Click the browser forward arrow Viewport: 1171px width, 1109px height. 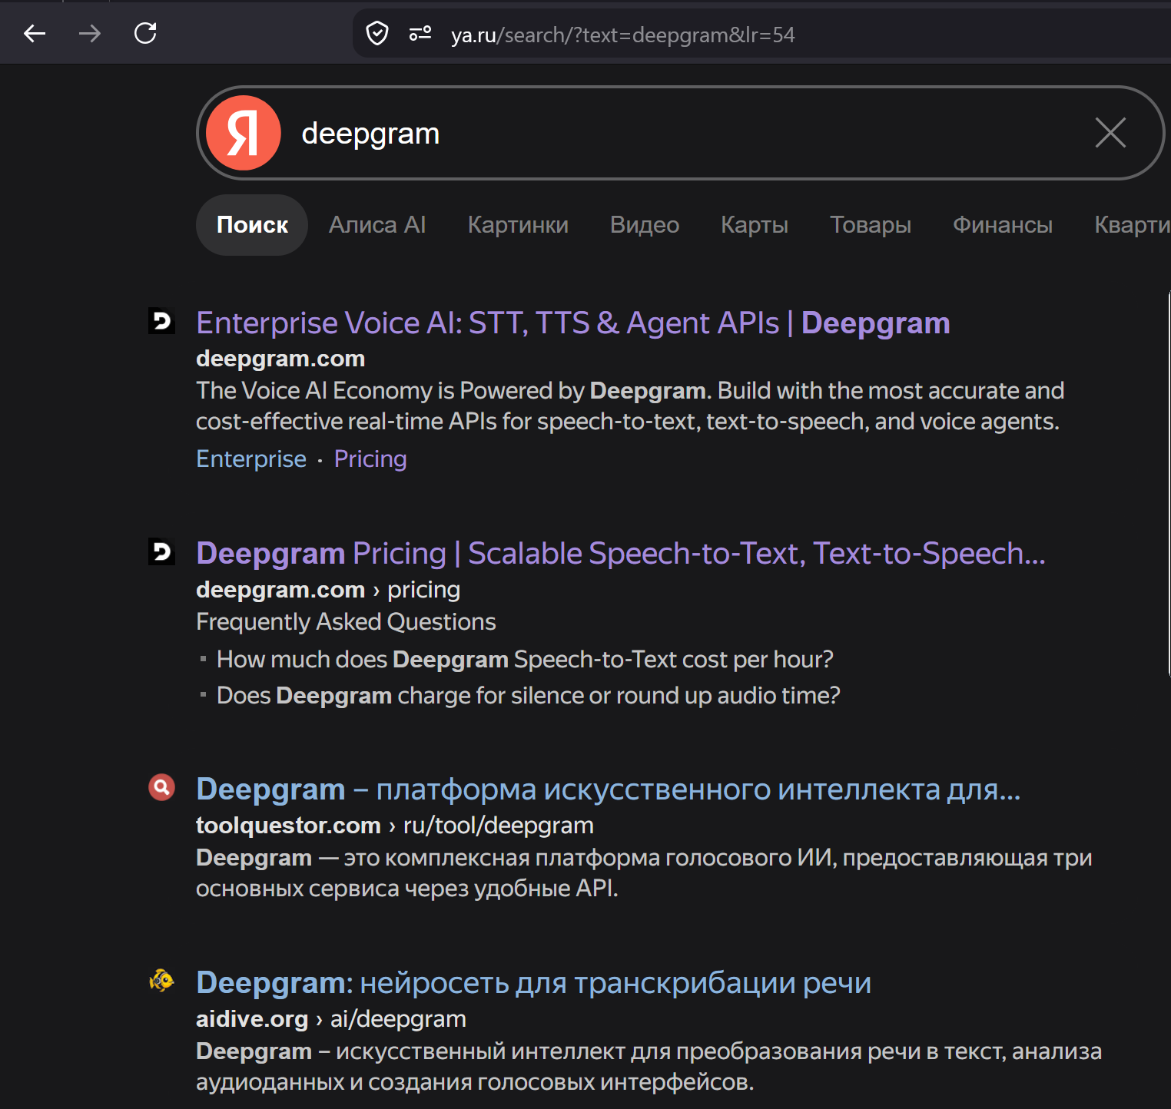(90, 33)
